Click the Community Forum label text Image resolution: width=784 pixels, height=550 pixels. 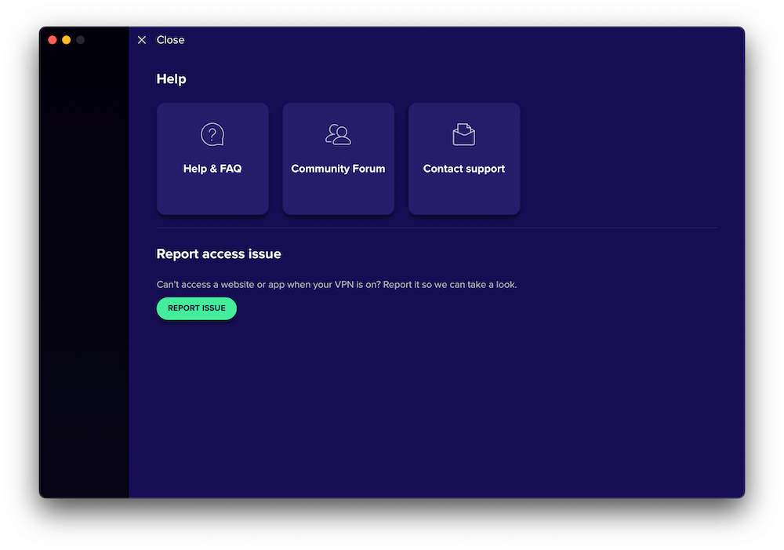(338, 169)
